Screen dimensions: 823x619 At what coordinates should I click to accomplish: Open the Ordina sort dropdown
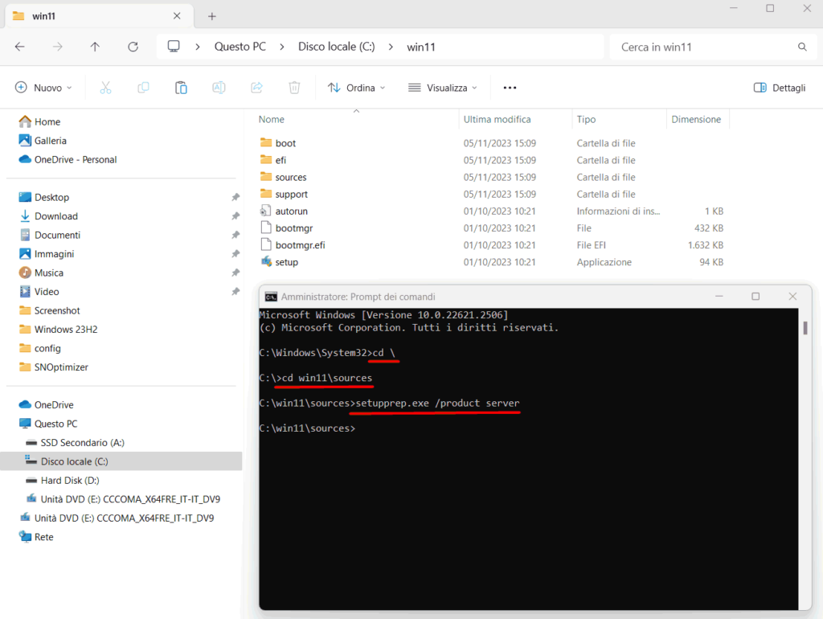tap(356, 88)
